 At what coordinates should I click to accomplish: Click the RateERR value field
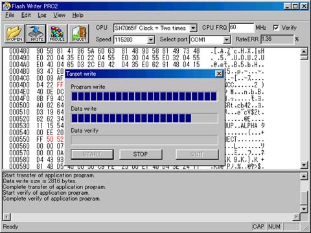[x=277, y=39]
